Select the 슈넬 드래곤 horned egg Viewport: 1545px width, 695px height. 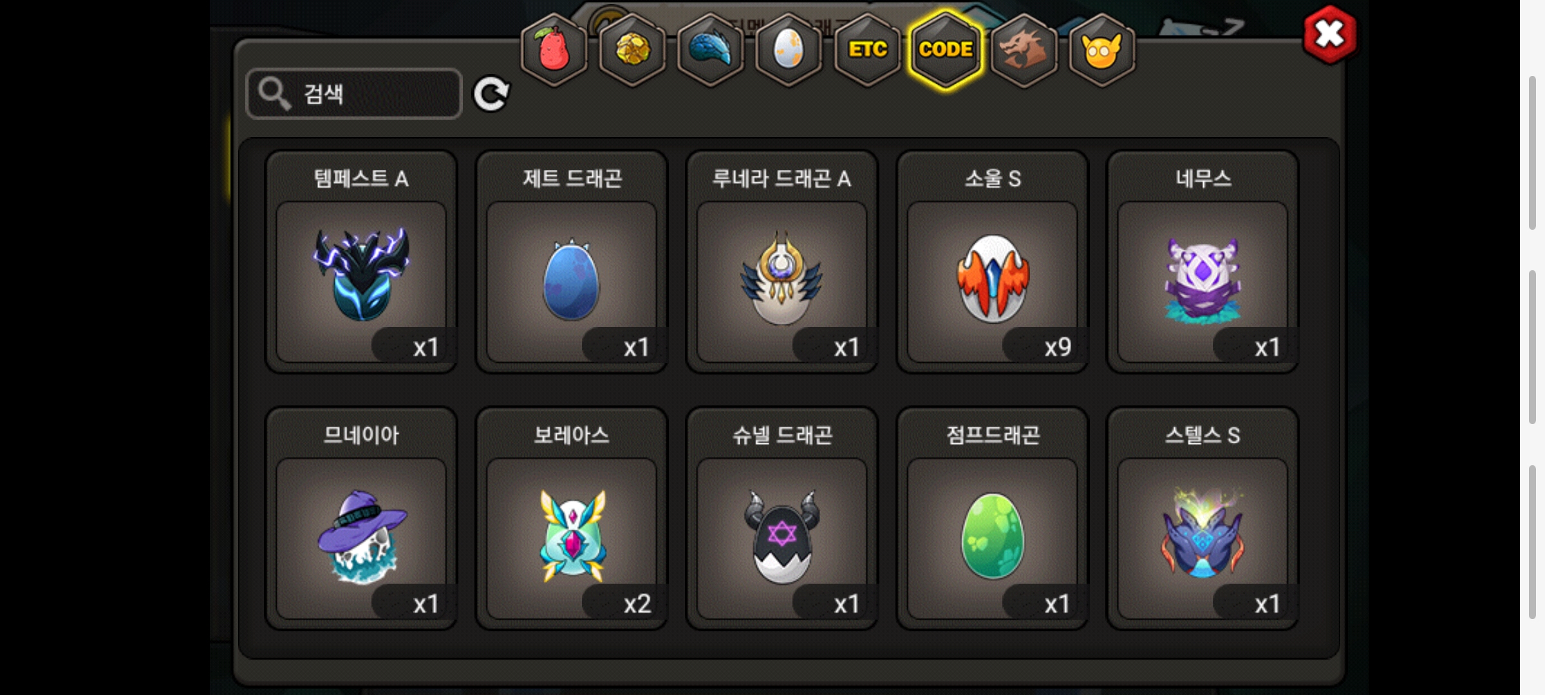pyautogui.click(x=782, y=519)
